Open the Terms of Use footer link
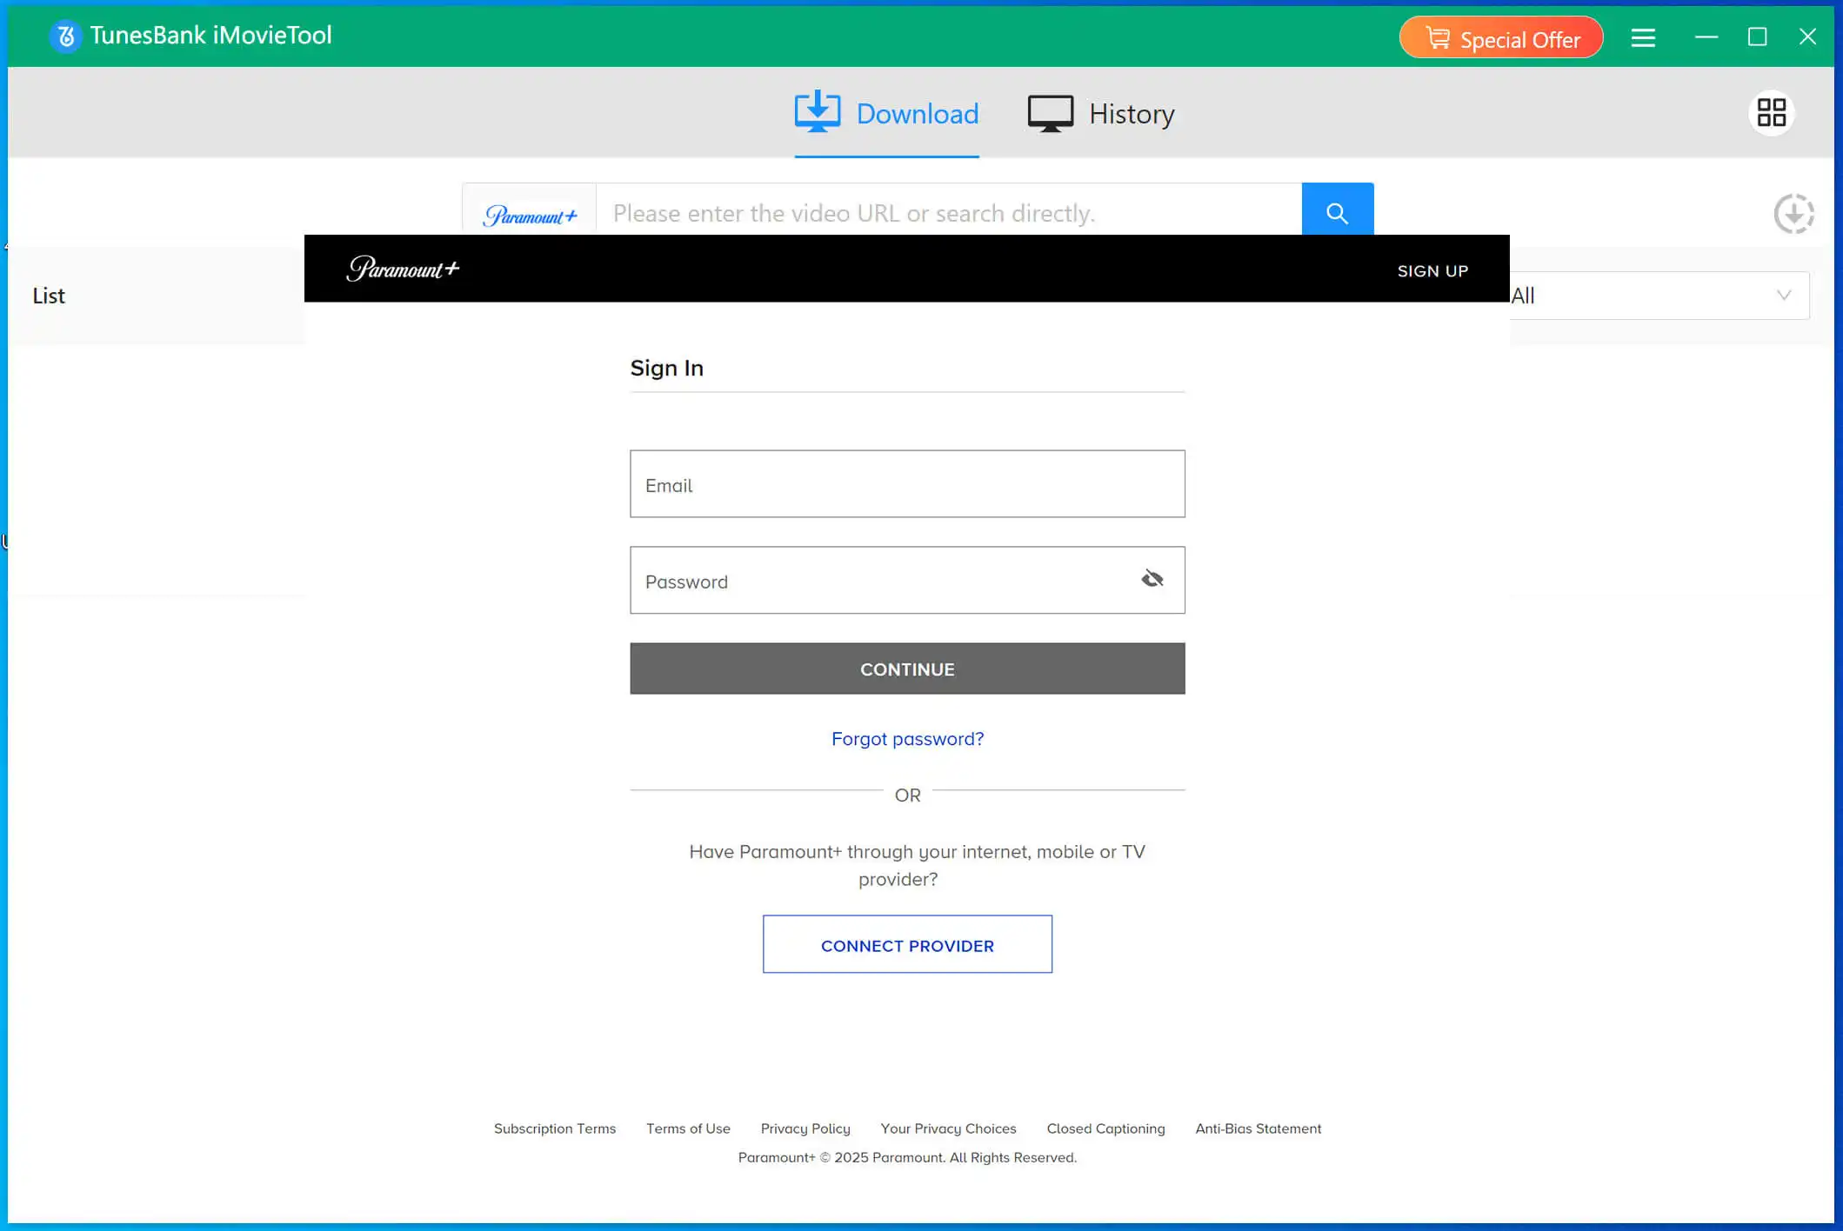 (x=688, y=1128)
